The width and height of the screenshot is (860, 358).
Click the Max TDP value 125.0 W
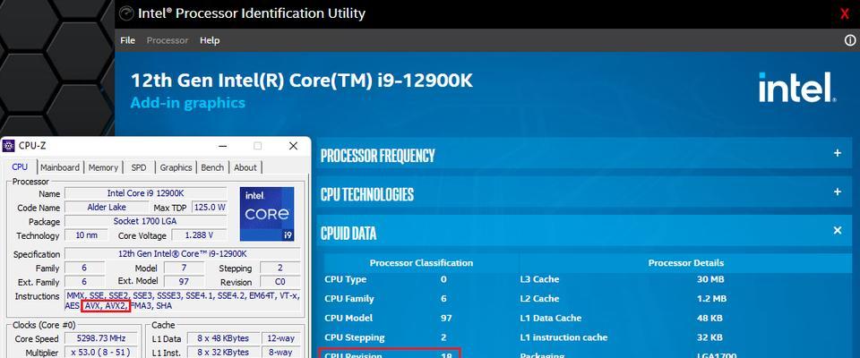209,208
